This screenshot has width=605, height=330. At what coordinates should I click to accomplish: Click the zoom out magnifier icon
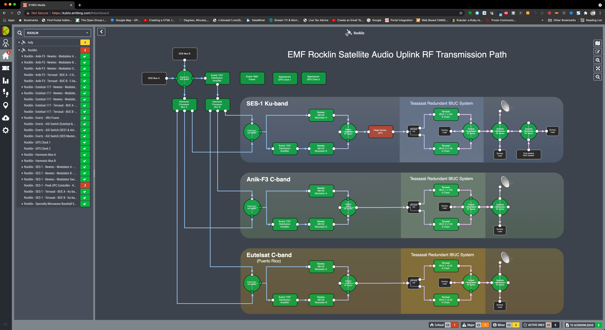[x=598, y=77]
